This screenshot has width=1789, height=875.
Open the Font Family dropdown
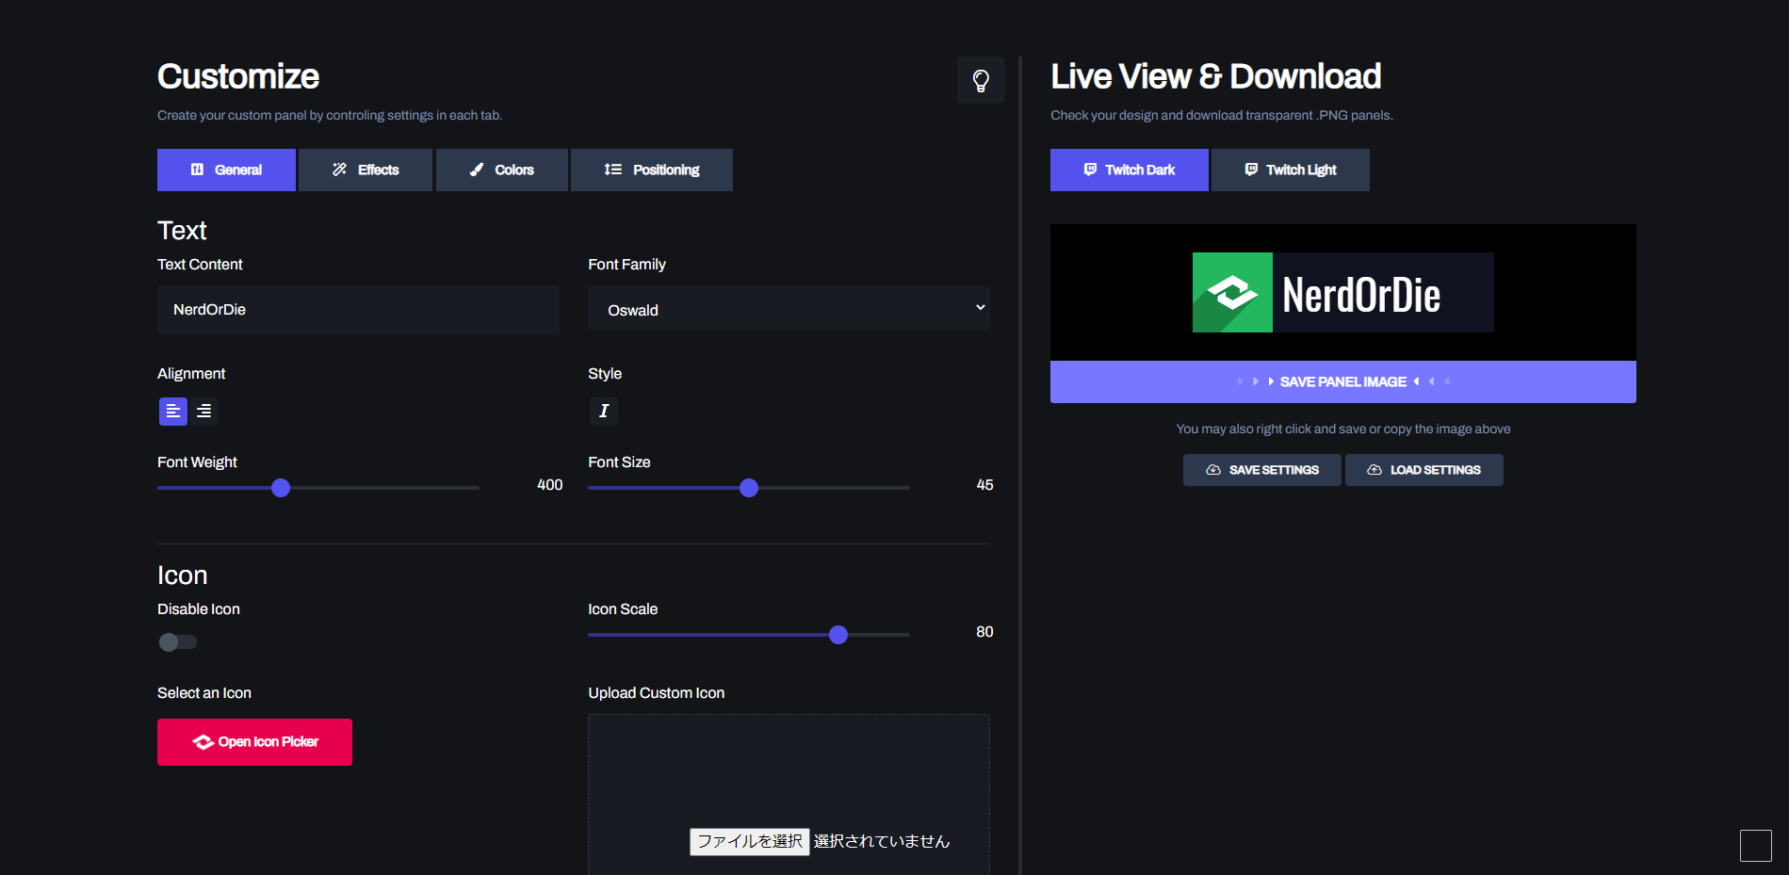point(789,308)
